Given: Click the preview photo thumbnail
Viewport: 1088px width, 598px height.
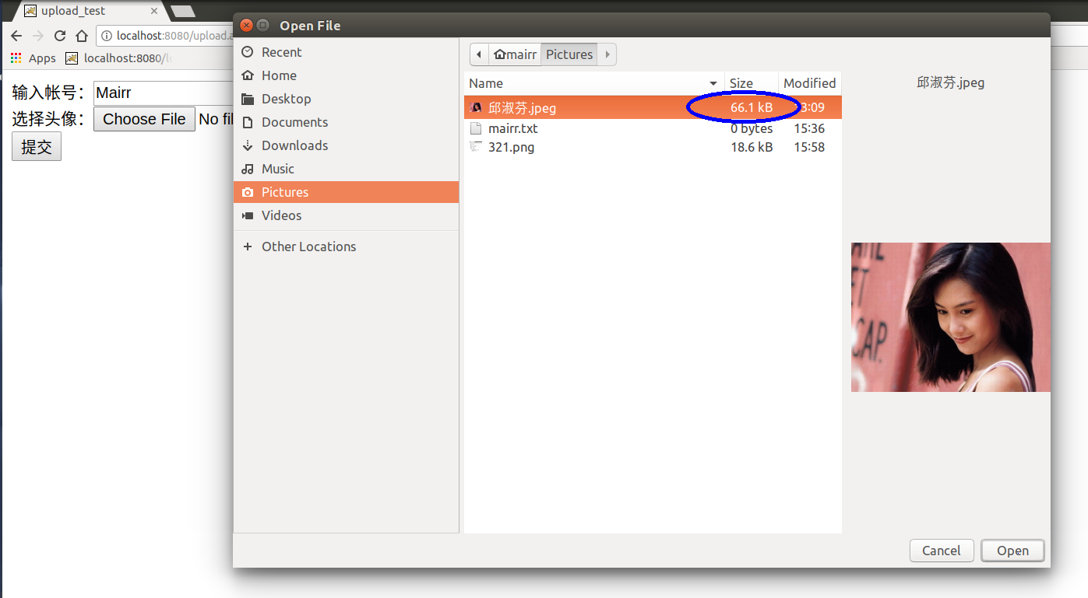Looking at the screenshot, I should click(950, 317).
